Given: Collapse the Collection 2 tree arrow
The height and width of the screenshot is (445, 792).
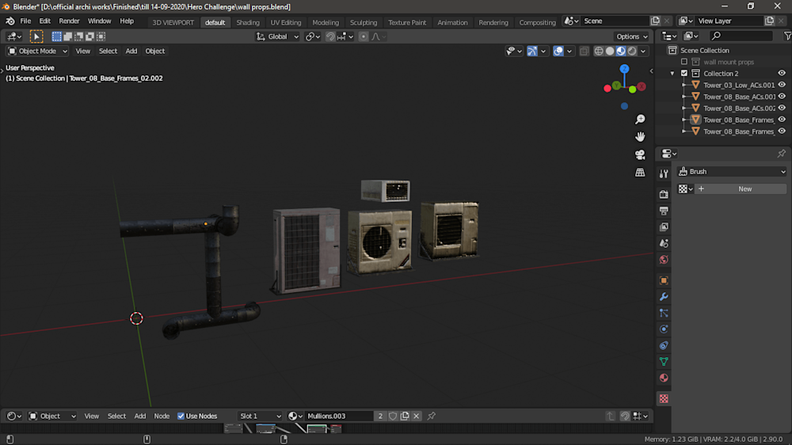Looking at the screenshot, I should click(672, 74).
